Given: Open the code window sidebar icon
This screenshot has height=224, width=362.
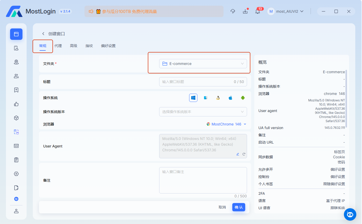Looking at the screenshot, I should [x=16, y=146].
